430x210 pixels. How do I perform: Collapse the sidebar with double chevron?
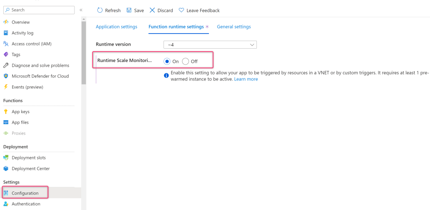pos(81,10)
